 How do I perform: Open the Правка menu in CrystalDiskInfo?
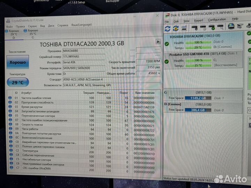click(20, 26)
